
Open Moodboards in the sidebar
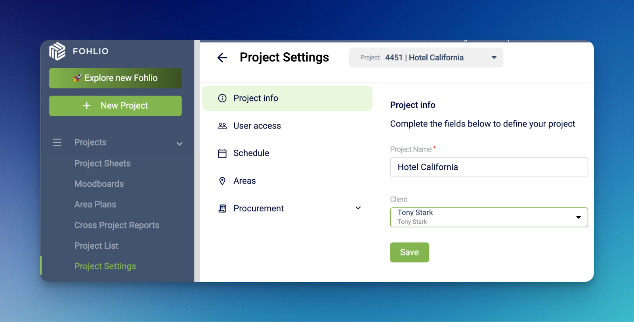99,184
